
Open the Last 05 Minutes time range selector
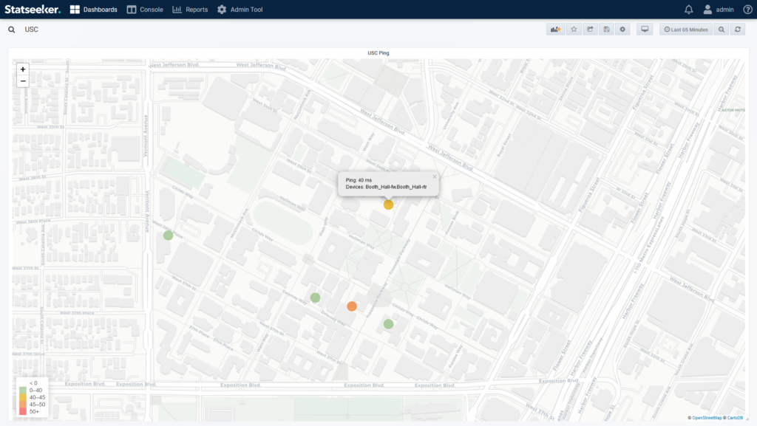(686, 30)
